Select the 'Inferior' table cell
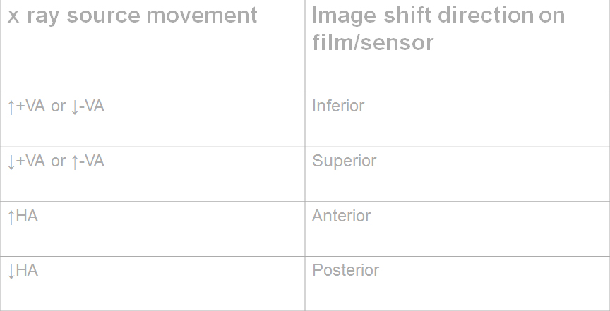Screen dimensions: 610x311 click(x=457, y=120)
